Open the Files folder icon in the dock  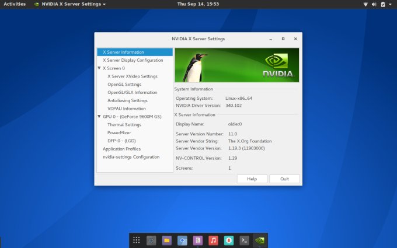pyautogui.click(x=166, y=240)
